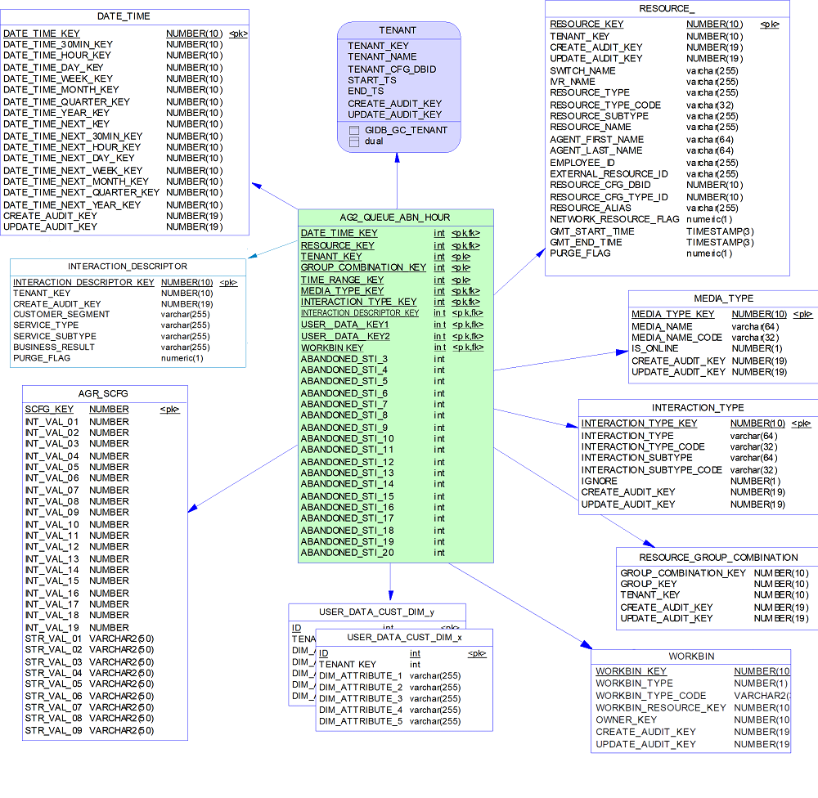
Task: Click MEDIA_TYPE_KEY in AG2_QUEUE_ABN_HOUR table
Action: click(x=342, y=290)
